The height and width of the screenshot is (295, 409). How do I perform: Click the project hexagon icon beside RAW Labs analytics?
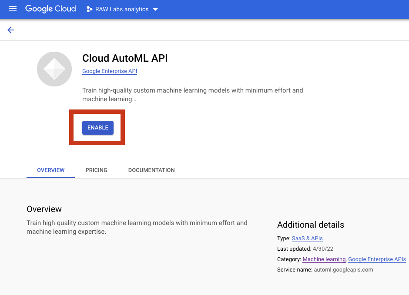pos(89,10)
